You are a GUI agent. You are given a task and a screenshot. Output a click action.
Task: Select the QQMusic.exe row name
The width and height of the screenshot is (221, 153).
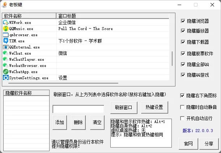pos(21,29)
